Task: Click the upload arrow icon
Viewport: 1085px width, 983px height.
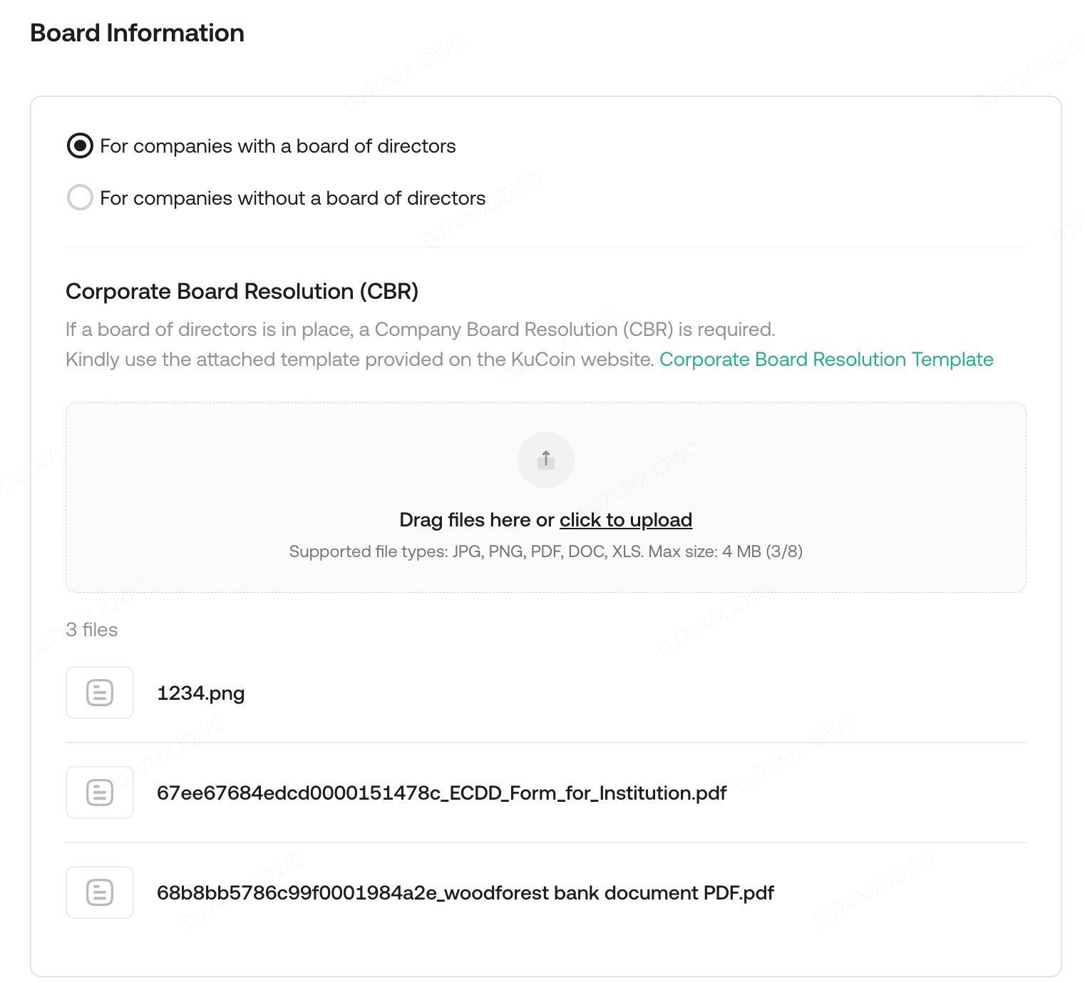Action: pos(545,459)
